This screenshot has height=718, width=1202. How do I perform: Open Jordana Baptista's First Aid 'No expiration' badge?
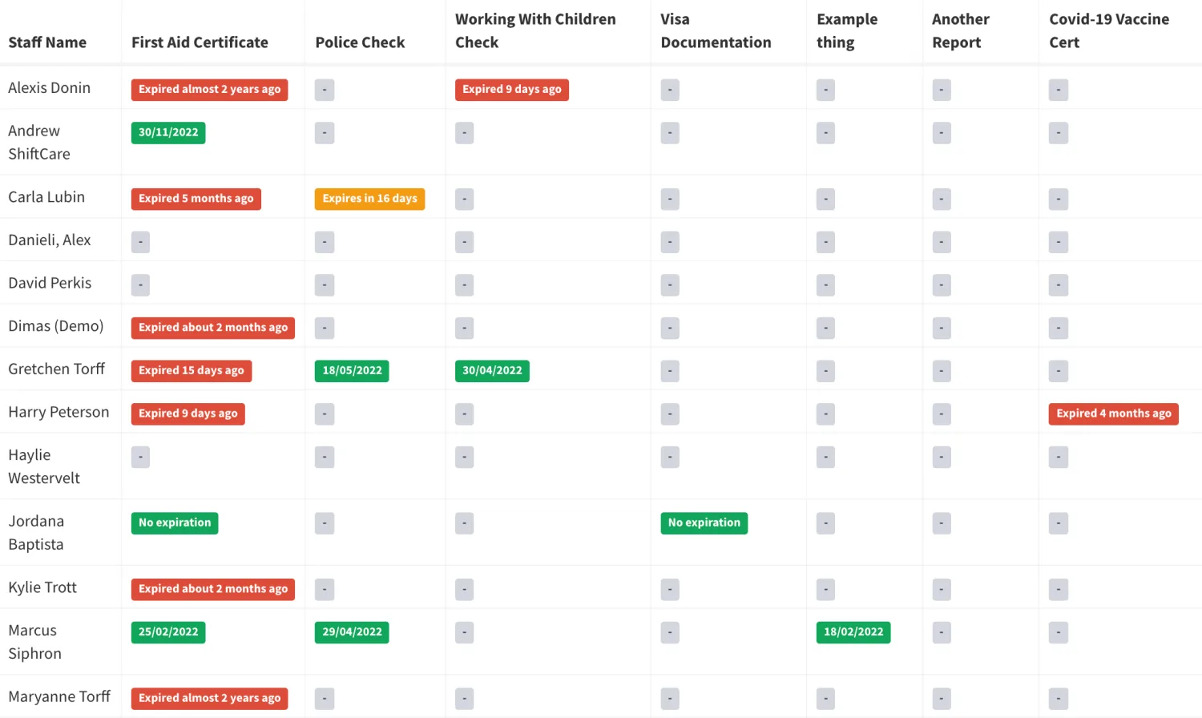[x=175, y=523]
